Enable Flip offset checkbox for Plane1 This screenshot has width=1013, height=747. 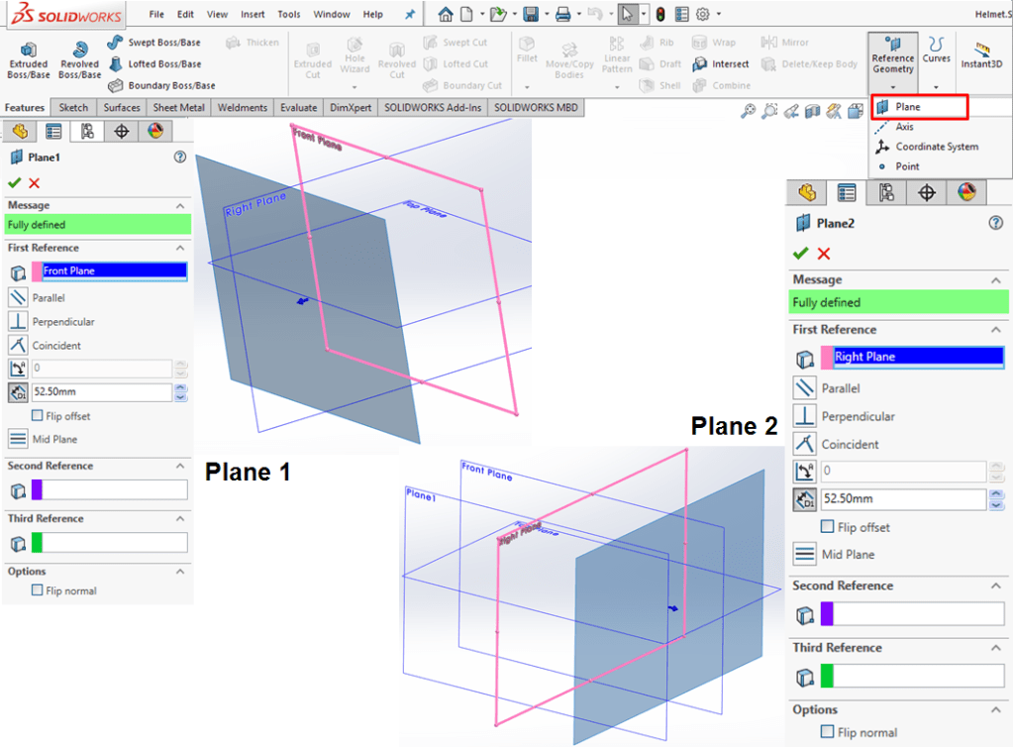[x=38, y=416]
